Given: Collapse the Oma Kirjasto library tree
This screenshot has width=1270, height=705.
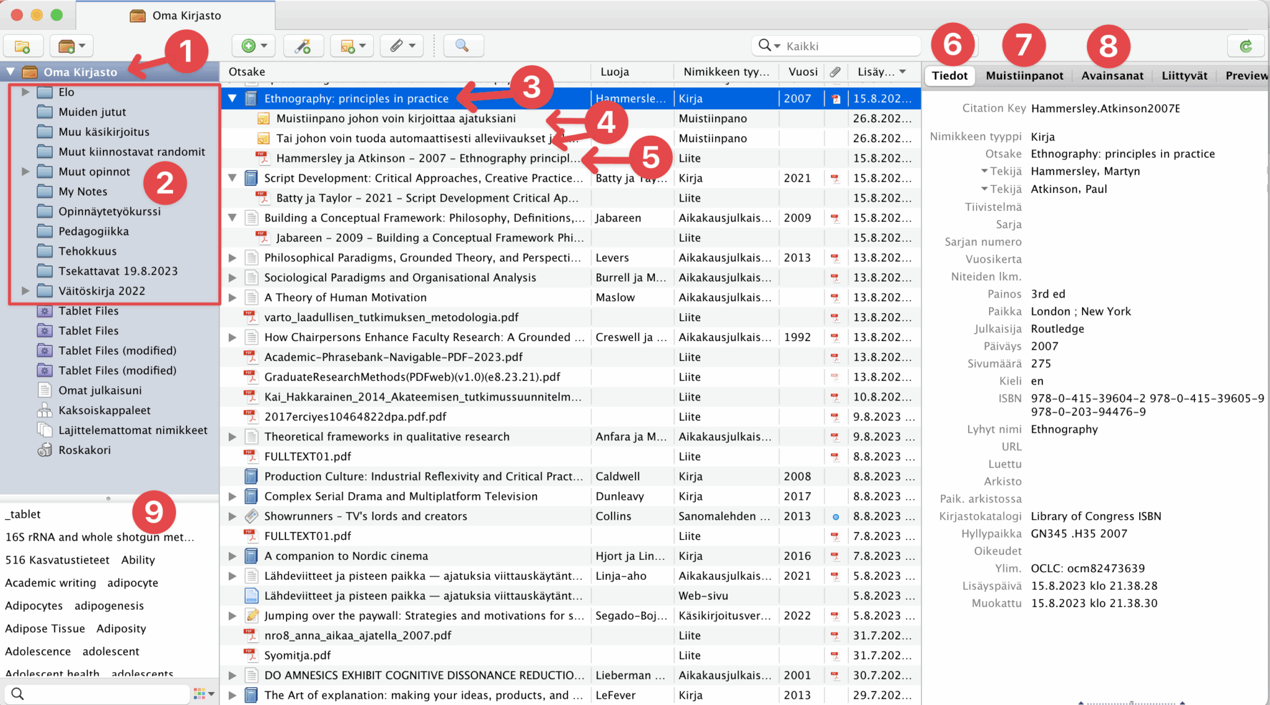Looking at the screenshot, I should (x=11, y=71).
